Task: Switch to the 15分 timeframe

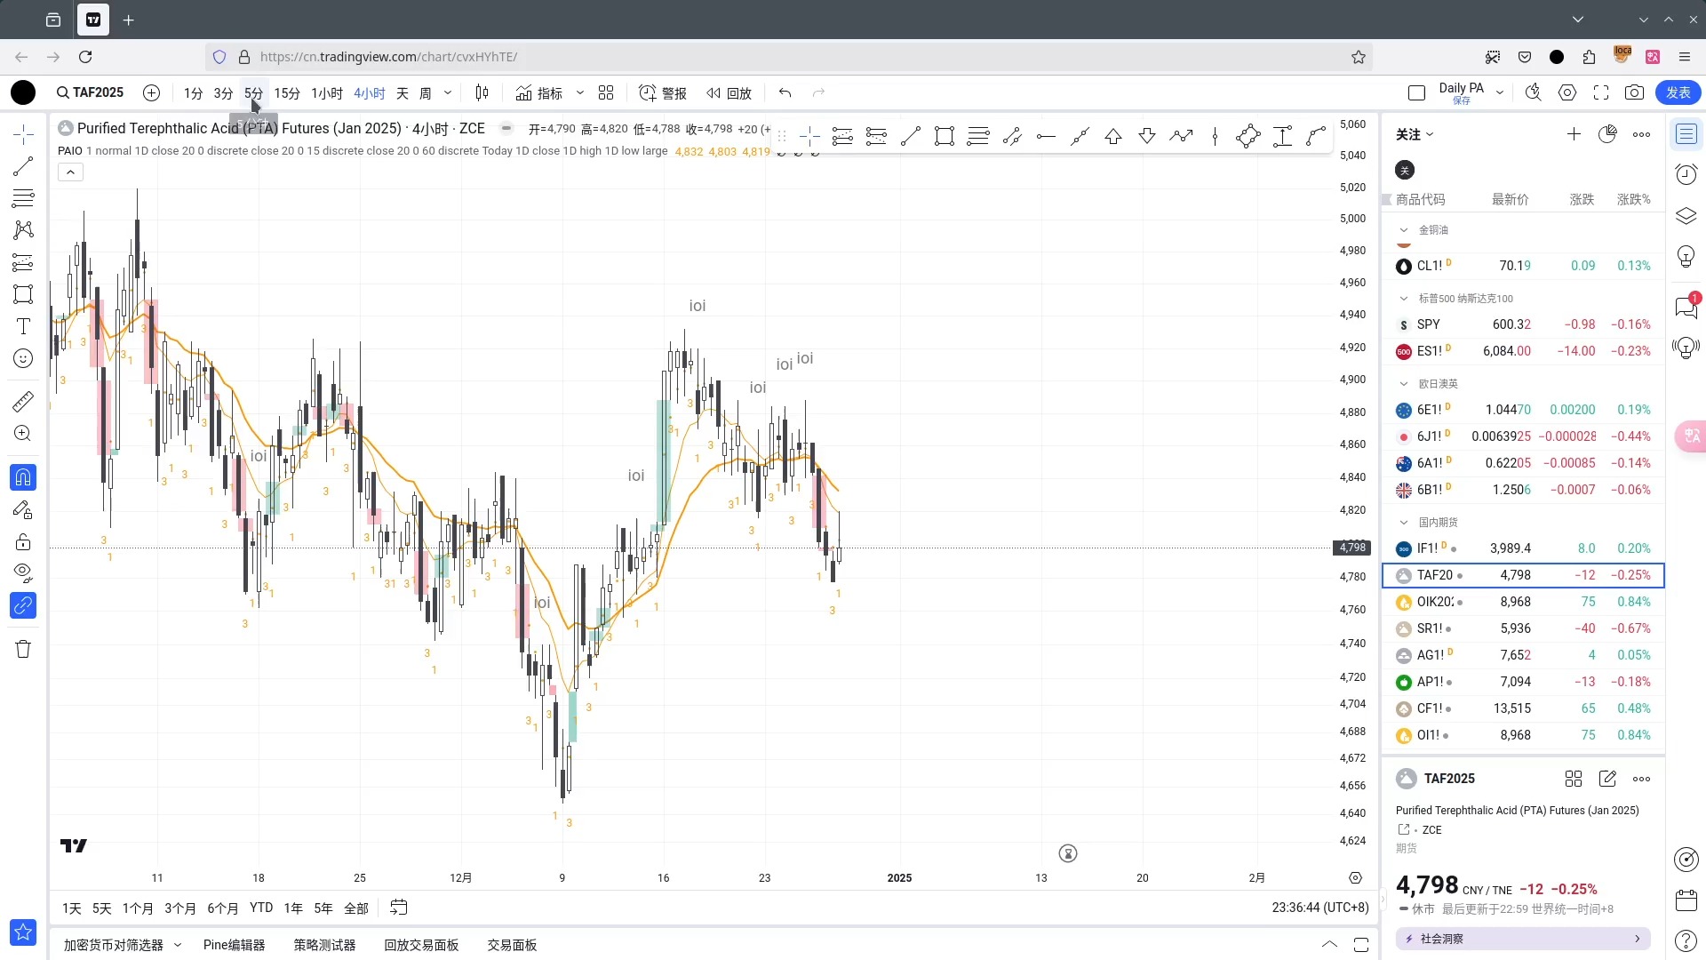Action: tap(287, 92)
